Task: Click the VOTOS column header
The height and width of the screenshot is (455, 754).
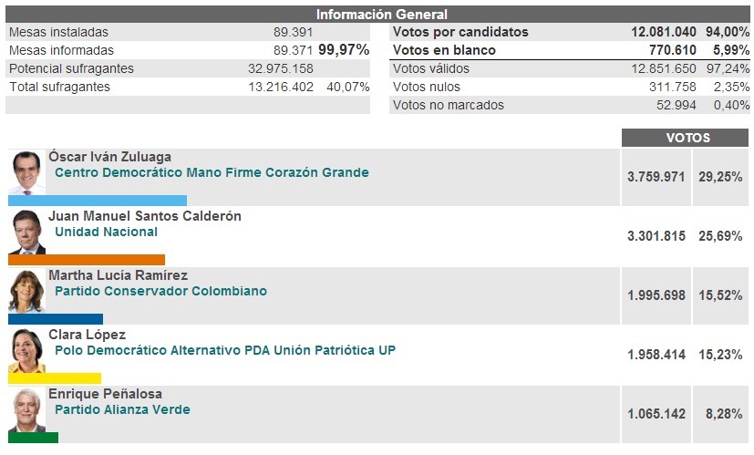Action: click(x=687, y=139)
